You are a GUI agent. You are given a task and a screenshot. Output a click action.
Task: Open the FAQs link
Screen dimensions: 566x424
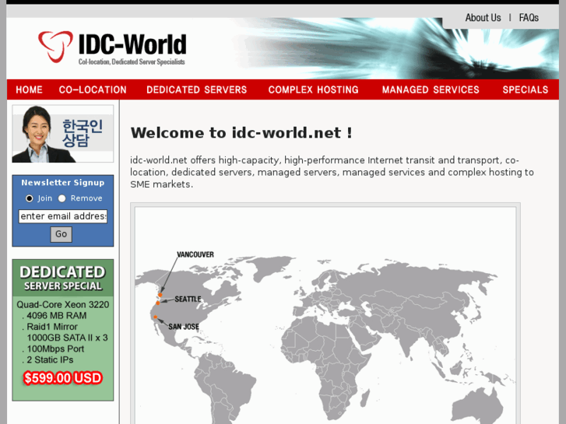coord(529,18)
